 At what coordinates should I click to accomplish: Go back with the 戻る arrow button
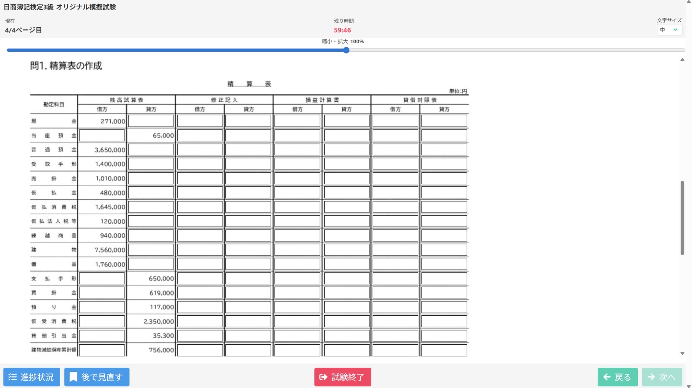pyautogui.click(x=617, y=377)
